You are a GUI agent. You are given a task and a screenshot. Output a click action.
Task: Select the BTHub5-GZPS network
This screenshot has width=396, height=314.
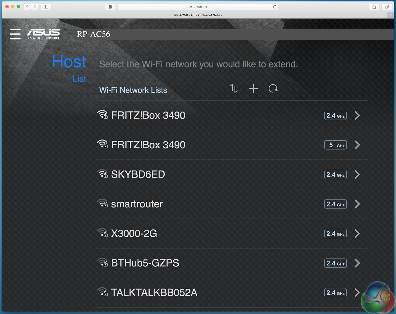click(233, 263)
